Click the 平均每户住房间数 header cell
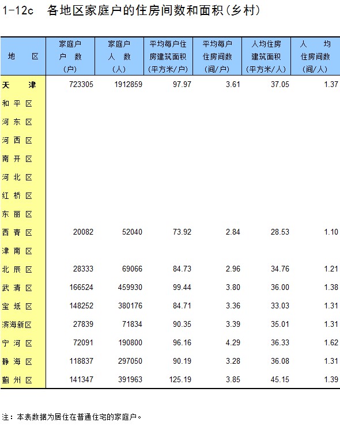The image size is (340, 426). 217,56
